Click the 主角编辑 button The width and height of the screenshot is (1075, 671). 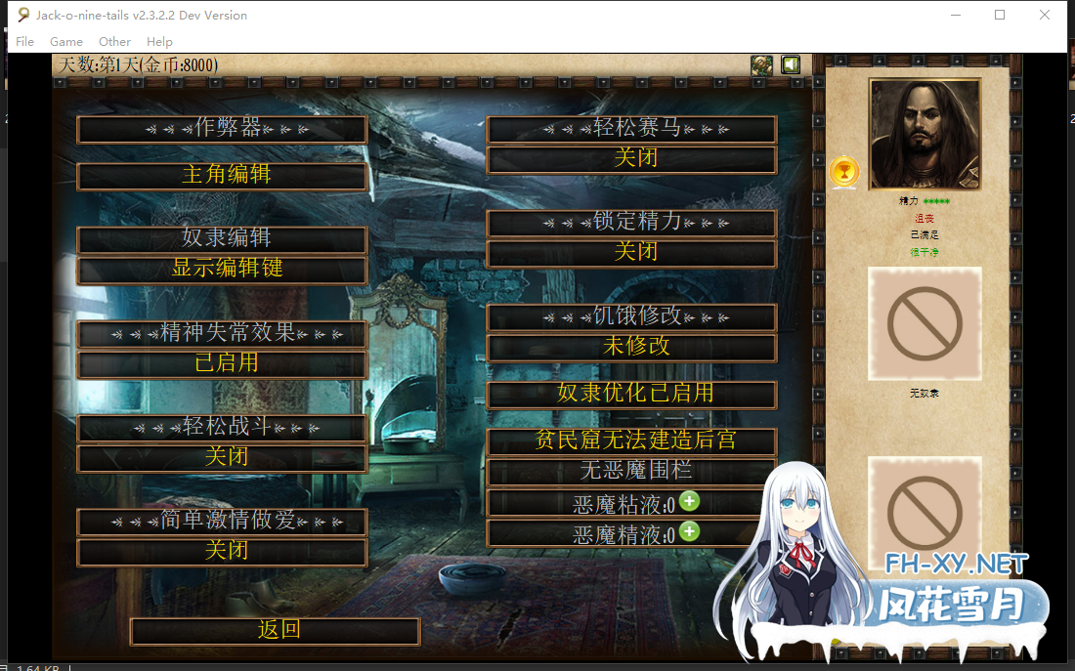tap(223, 175)
